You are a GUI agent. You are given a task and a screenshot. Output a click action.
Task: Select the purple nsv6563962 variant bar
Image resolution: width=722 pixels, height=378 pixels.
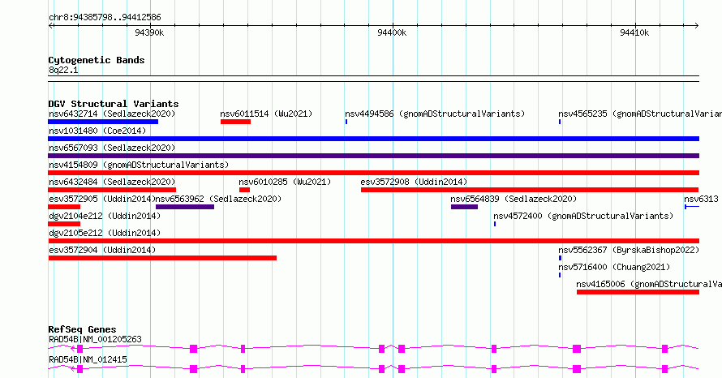[185, 207]
